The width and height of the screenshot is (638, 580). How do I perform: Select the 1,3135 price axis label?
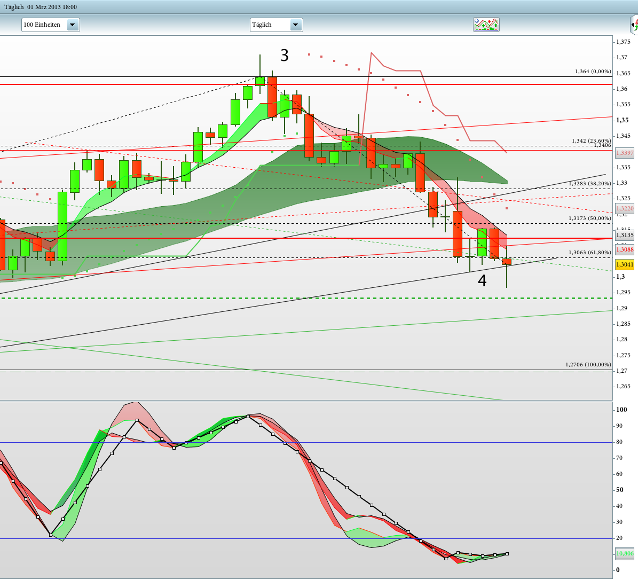pyautogui.click(x=625, y=235)
